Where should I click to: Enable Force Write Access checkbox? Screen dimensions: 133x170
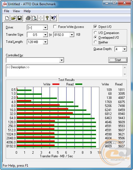tap(55, 27)
